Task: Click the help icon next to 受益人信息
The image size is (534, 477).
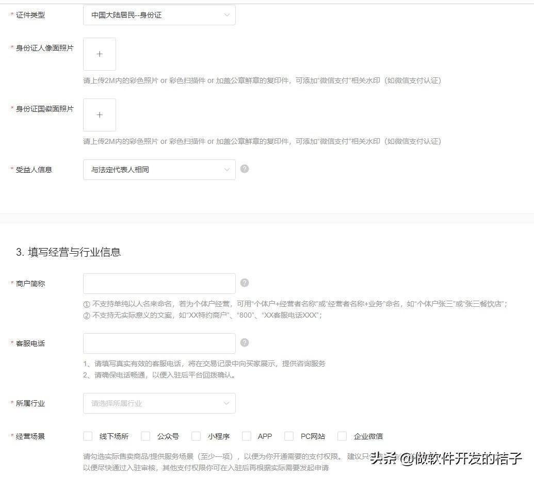Action: (x=245, y=169)
